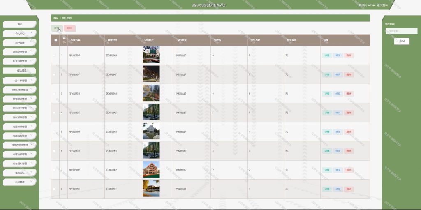
Task: Click the 新增 add button above table
Action: 57,28
